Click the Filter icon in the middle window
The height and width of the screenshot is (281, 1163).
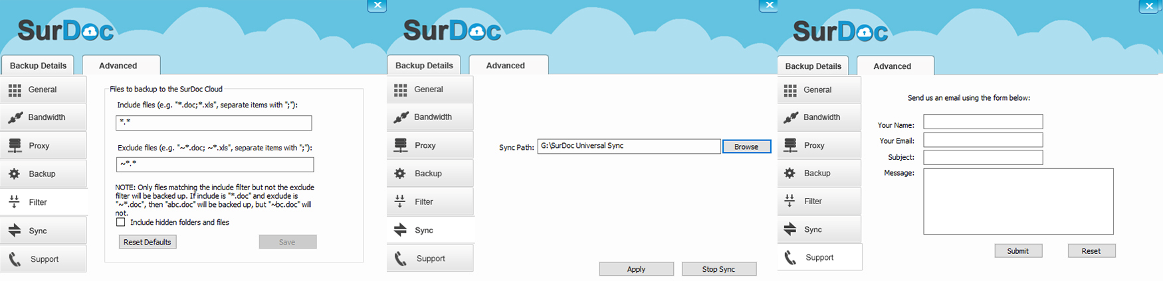(x=399, y=201)
